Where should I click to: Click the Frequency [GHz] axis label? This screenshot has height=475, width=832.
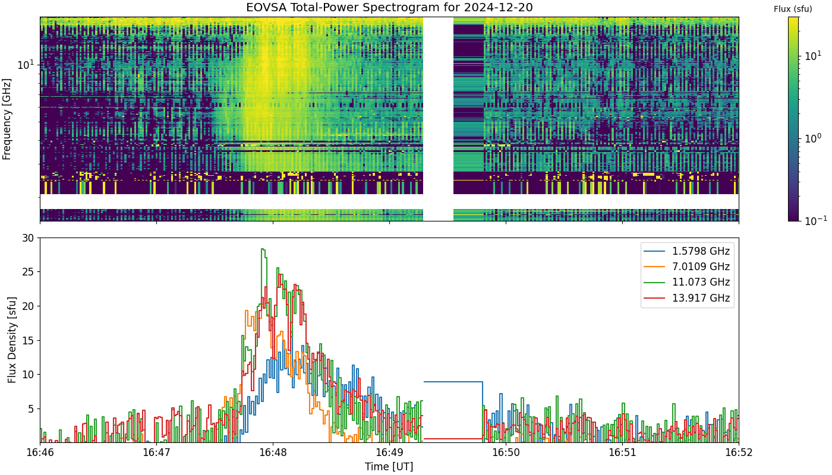(x=7, y=119)
